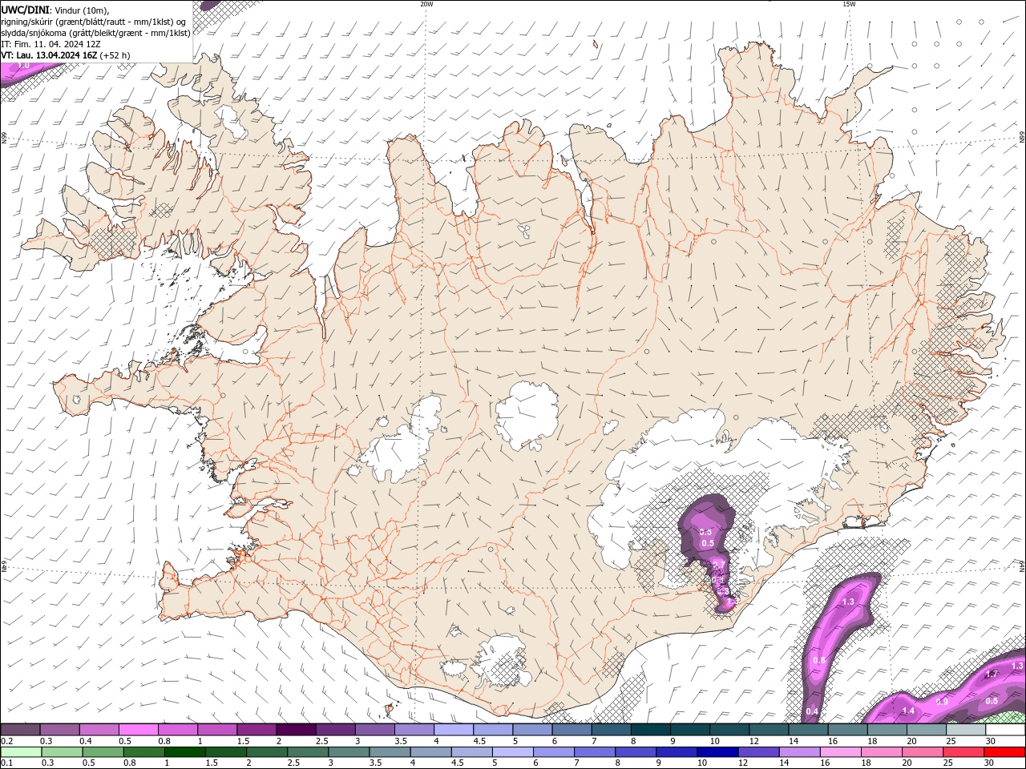Click the white Mýrdalsjökull glacier near the south coast
1026x769 pixels.
click(501, 662)
